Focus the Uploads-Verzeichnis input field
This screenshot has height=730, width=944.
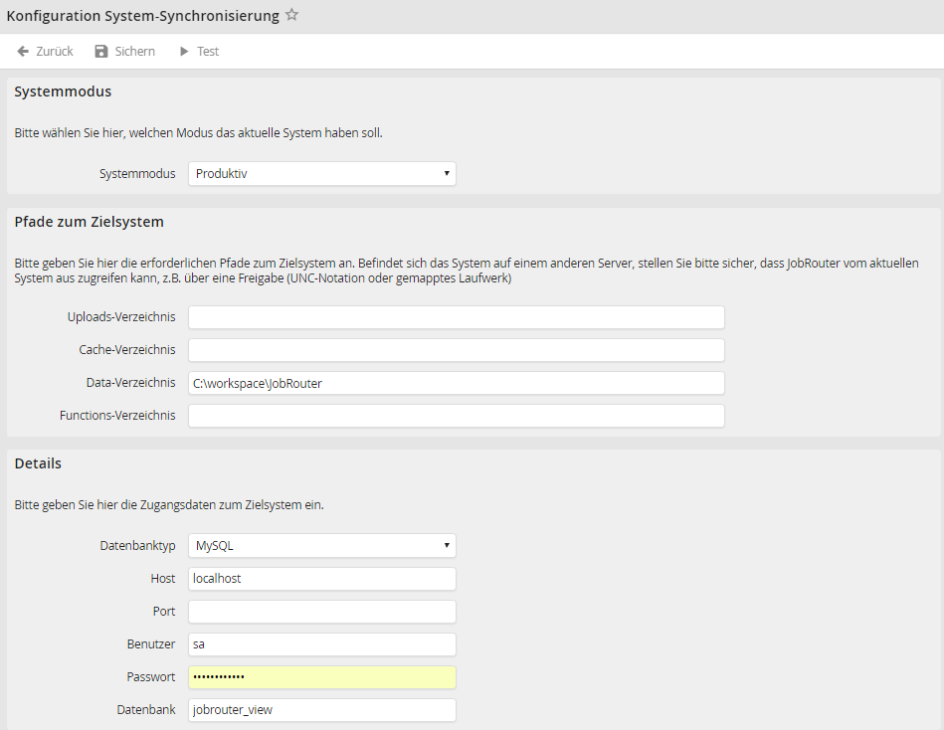coord(457,317)
